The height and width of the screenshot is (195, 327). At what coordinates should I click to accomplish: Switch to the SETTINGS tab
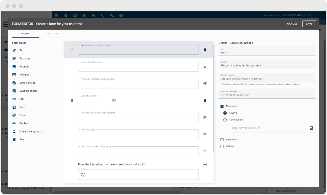click(x=52, y=34)
